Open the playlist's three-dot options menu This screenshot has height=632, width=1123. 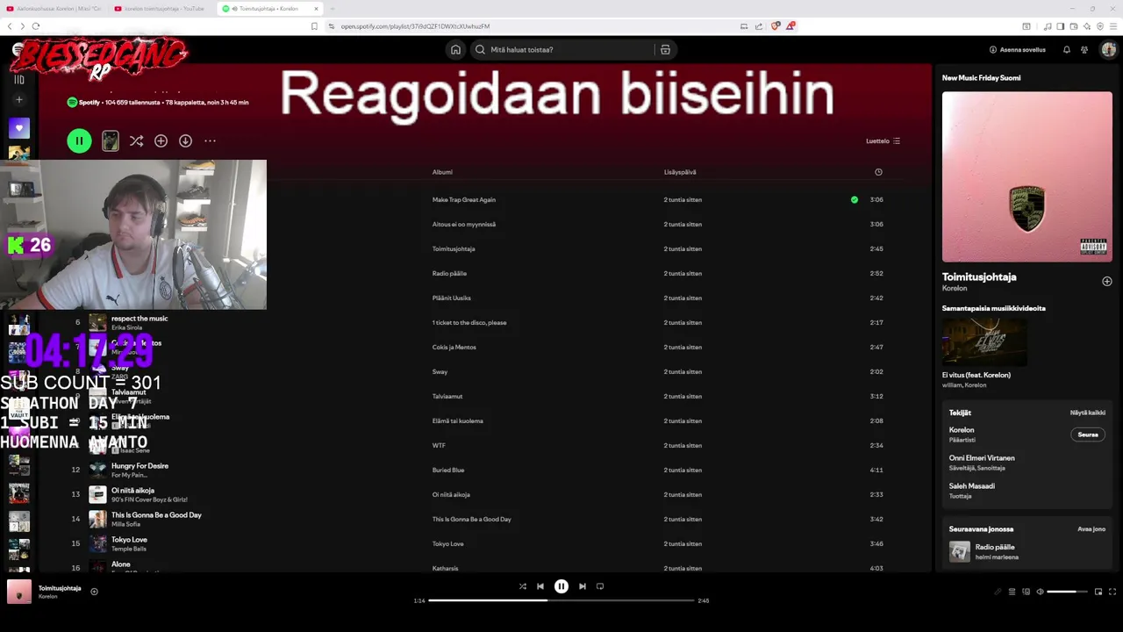coord(210,140)
